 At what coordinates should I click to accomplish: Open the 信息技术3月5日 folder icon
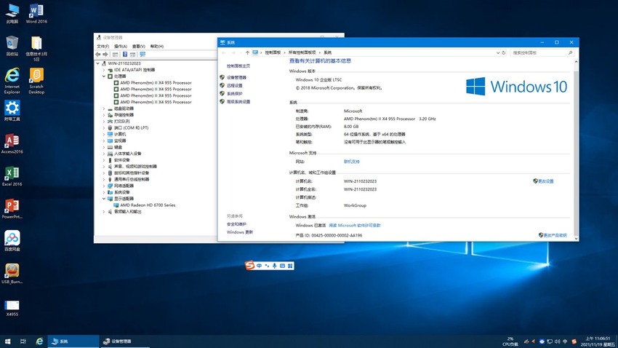36,49
